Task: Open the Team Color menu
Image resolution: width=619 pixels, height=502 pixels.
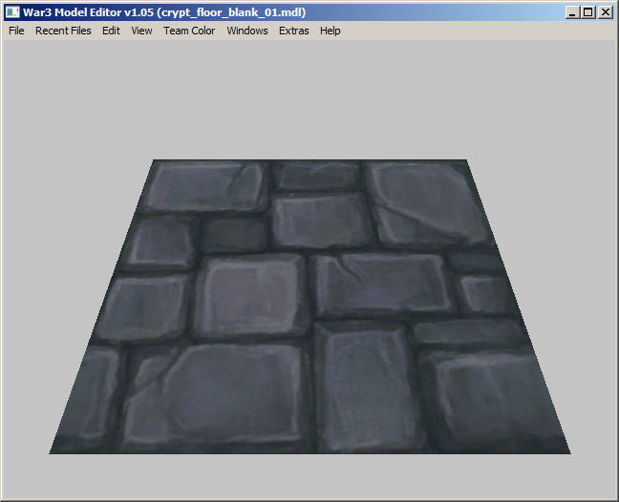Action: click(x=189, y=31)
